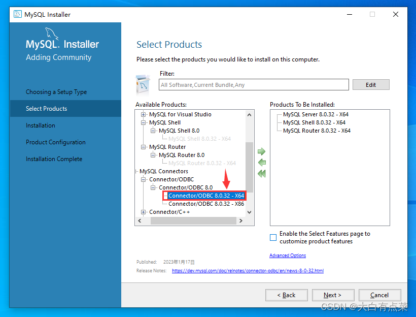Collapse the MySQL Shell 8.0 node

[153, 131]
